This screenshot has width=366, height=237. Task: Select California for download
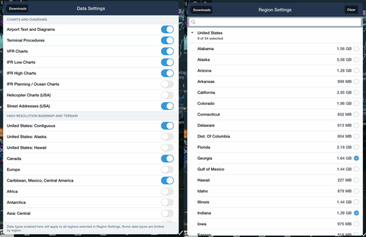click(356, 93)
